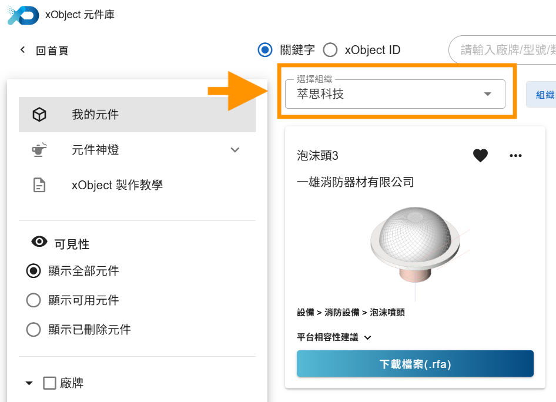Collapse the 廠牌 filter tree arrow
The width and height of the screenshot is (556, 402).
(x=29, y=383)
